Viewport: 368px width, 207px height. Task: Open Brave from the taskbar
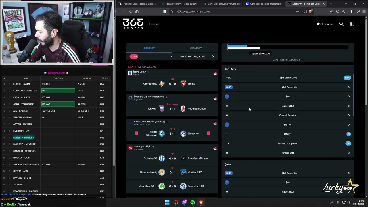pos(201,202)
